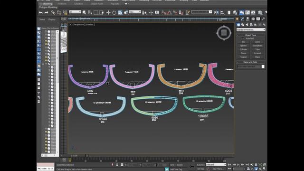This screenshot has height=171, width=304.
Task: Collapse the Name and Color rollout
Action: click(250, 62)
